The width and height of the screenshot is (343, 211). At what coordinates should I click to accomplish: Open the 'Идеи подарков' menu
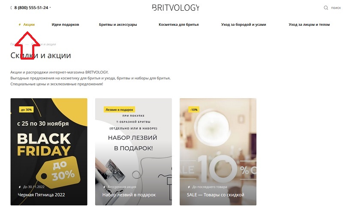[x=66, y=24]
